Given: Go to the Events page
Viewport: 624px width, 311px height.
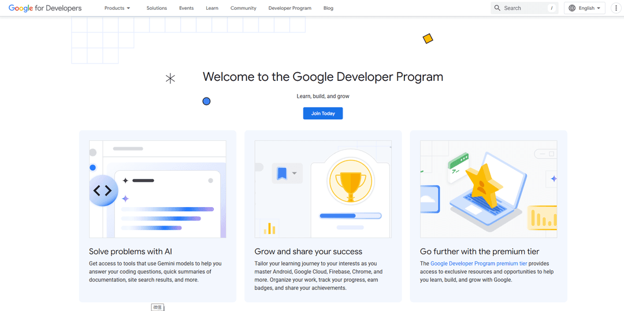Looking at the screenshot, I should tap(186, 8).
